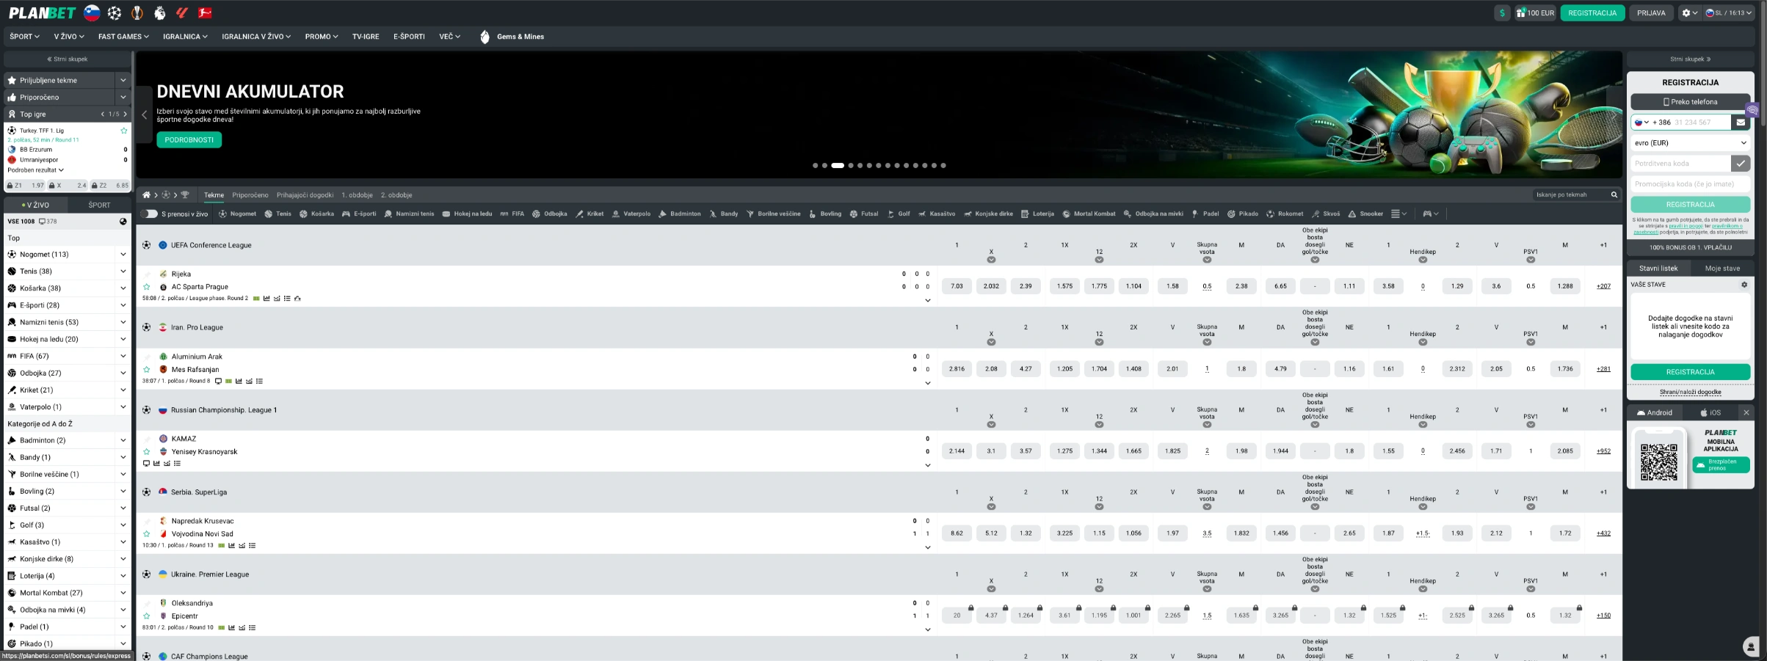Viewport: 1767px width, 661px height.
Task: Expand Nogomet (113) in the sidebar
Action: [123, 255]
